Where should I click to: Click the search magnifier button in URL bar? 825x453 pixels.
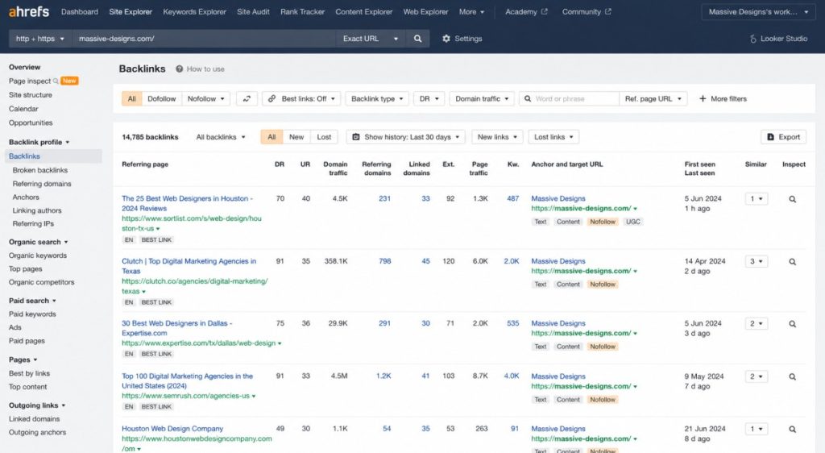click(418, 39)
